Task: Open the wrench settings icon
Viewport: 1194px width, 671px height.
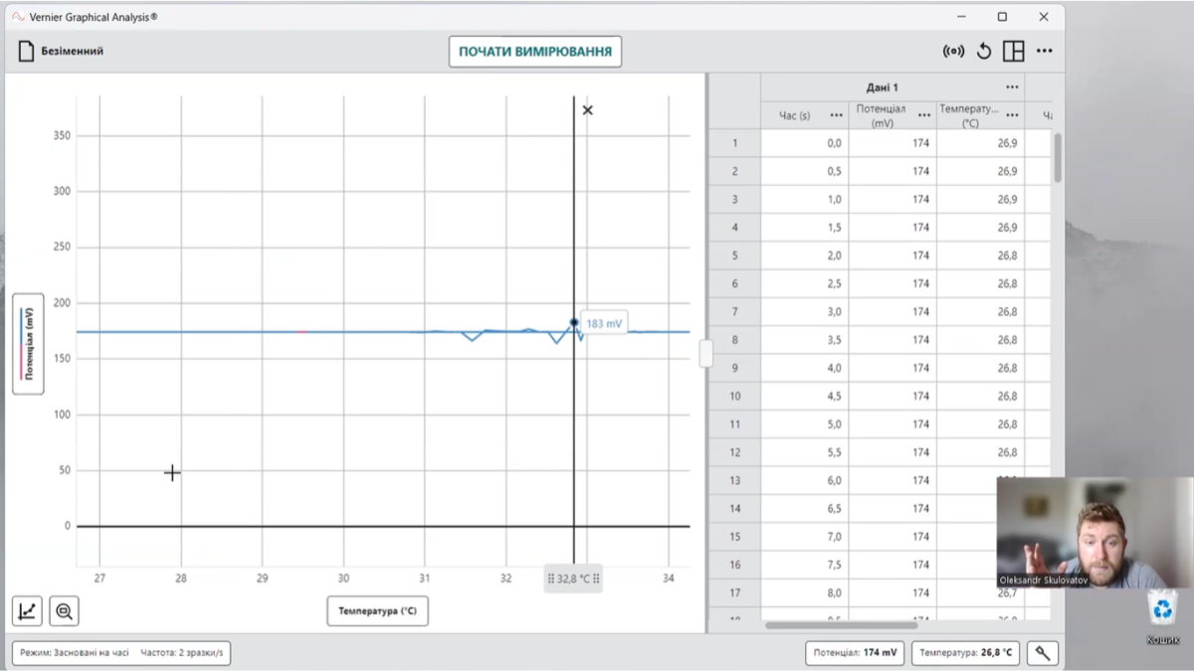Action: pyautogui.click(x=1043, y=653)
